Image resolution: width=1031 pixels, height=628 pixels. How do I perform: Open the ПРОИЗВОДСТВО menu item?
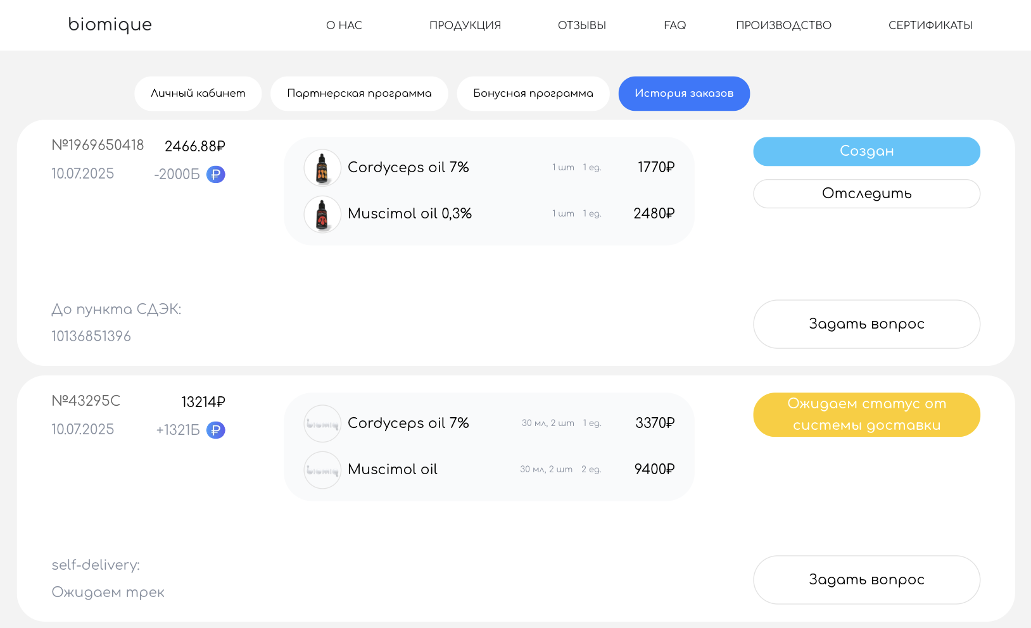coord(783,25)
